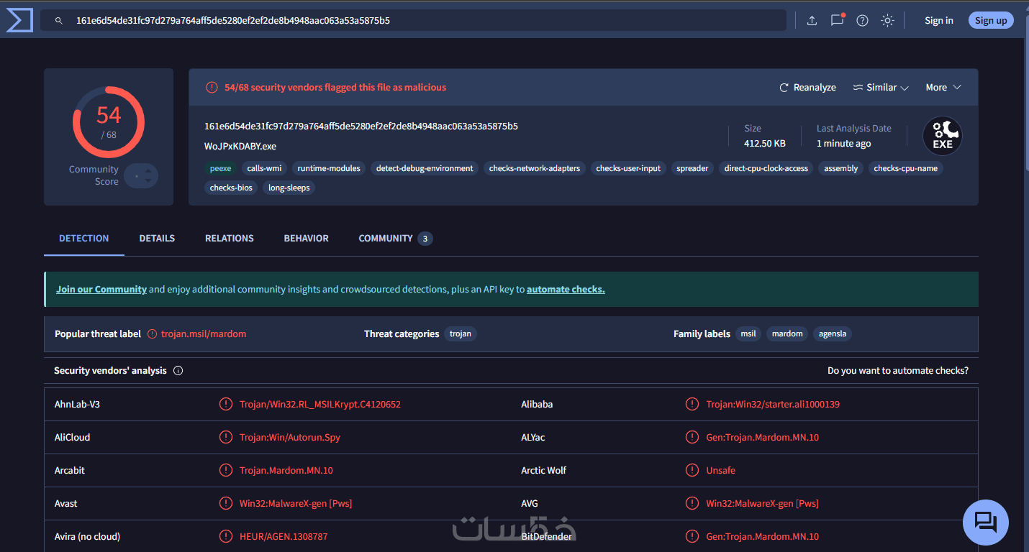Select the peexe tag
The image size is (1029, 552).
click(221, 169)
